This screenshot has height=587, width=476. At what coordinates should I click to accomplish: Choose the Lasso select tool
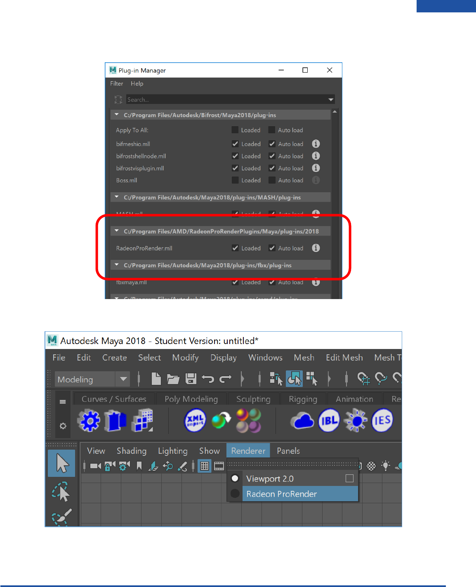(x=61, y=492)
